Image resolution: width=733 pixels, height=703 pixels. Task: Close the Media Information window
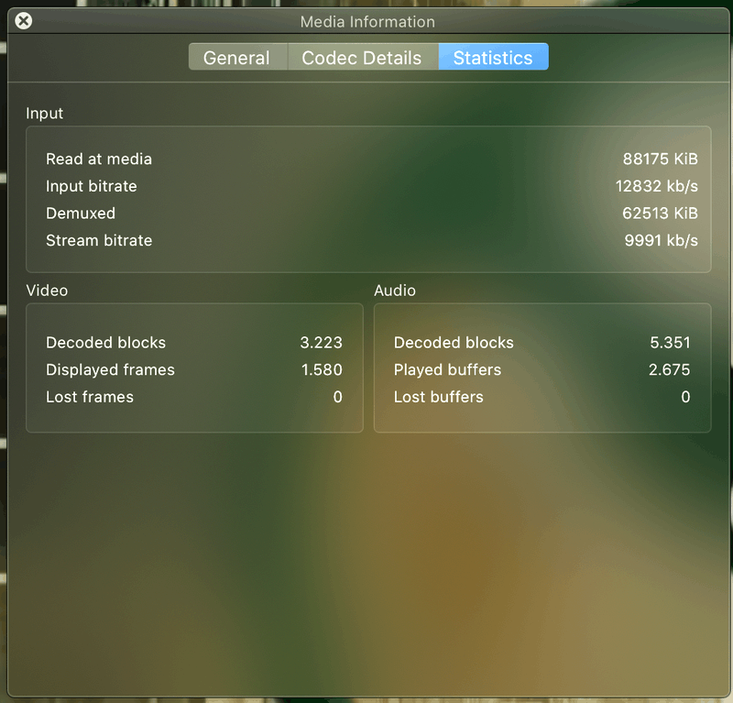click(x=24, y=21)
